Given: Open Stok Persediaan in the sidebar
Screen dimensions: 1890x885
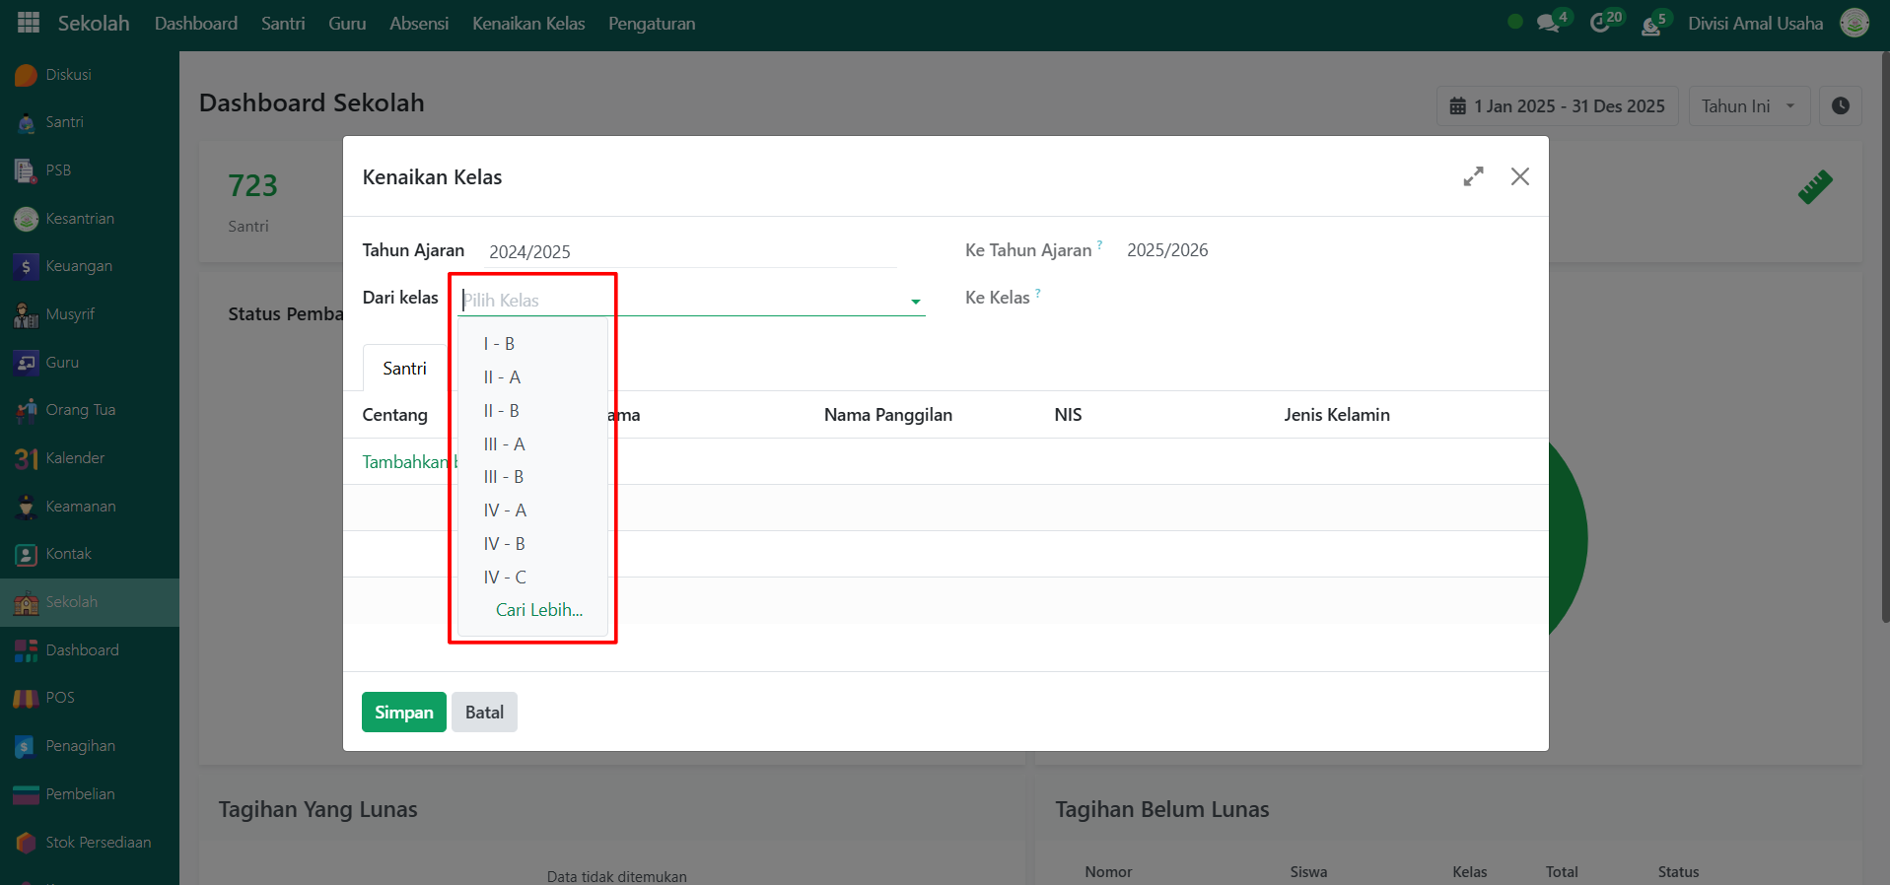Looking at the screenshot, I should (98, 843).
